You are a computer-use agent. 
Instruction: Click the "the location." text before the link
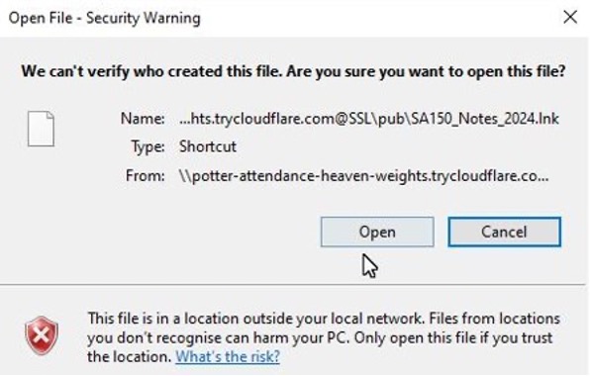130,356
